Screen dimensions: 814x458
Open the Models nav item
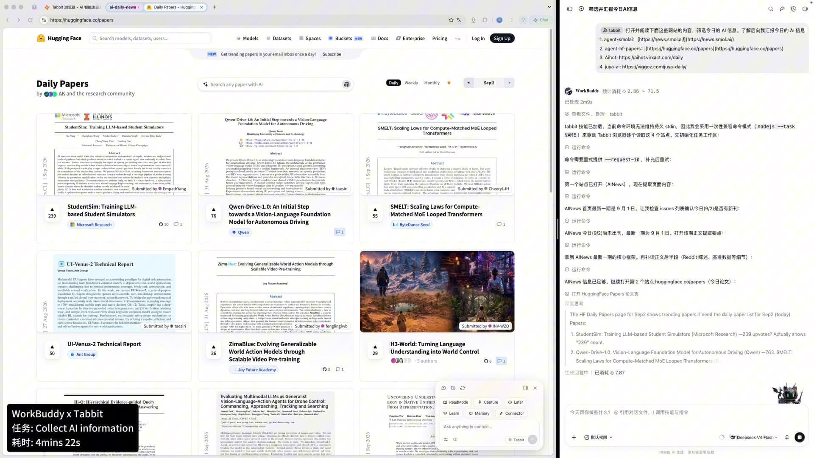click(x=248, y=38)
